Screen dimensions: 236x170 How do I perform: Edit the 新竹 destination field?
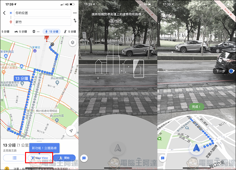[42, 22]
